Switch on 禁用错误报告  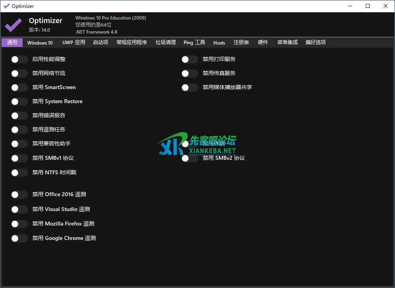(19, 116)
